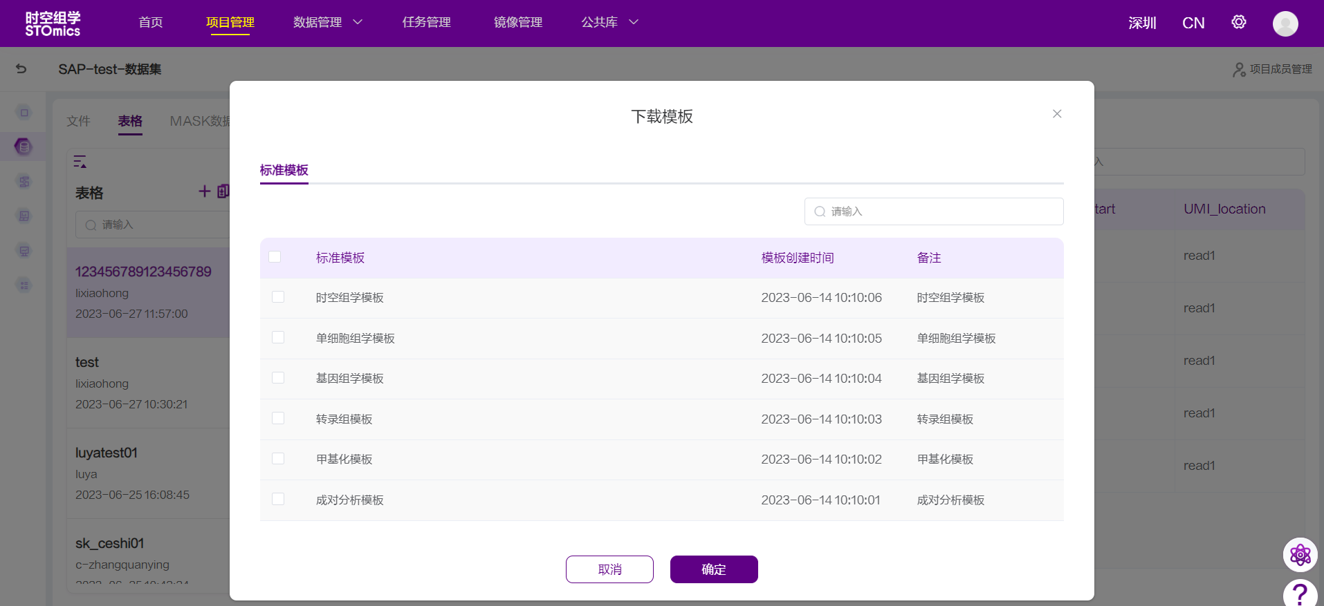The height and width of the screenshot is (606, 1324).
Task: Open the atom assistant floating icon
Action: point(1300,555)
